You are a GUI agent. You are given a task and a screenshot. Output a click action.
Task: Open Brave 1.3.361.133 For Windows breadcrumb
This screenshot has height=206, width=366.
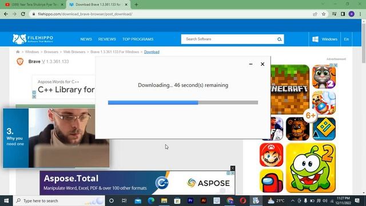pos(114,52)
